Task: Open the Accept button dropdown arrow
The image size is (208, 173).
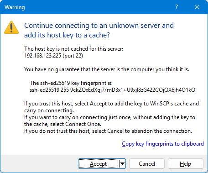Action: tap(122, 164)
